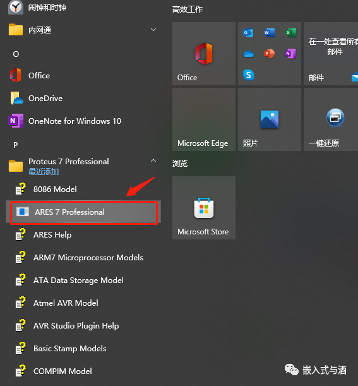The width and height of the screenshot is (358, 386).
Task: Open the Microsoft Store tile
Action: tap(204, 208)
